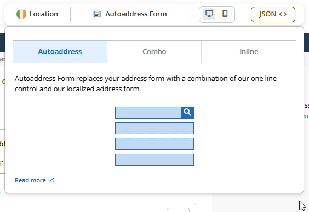Click the code brackets icon on the JSON button
This screenshot has width=309, height=212.
click(x=283, y=14)
